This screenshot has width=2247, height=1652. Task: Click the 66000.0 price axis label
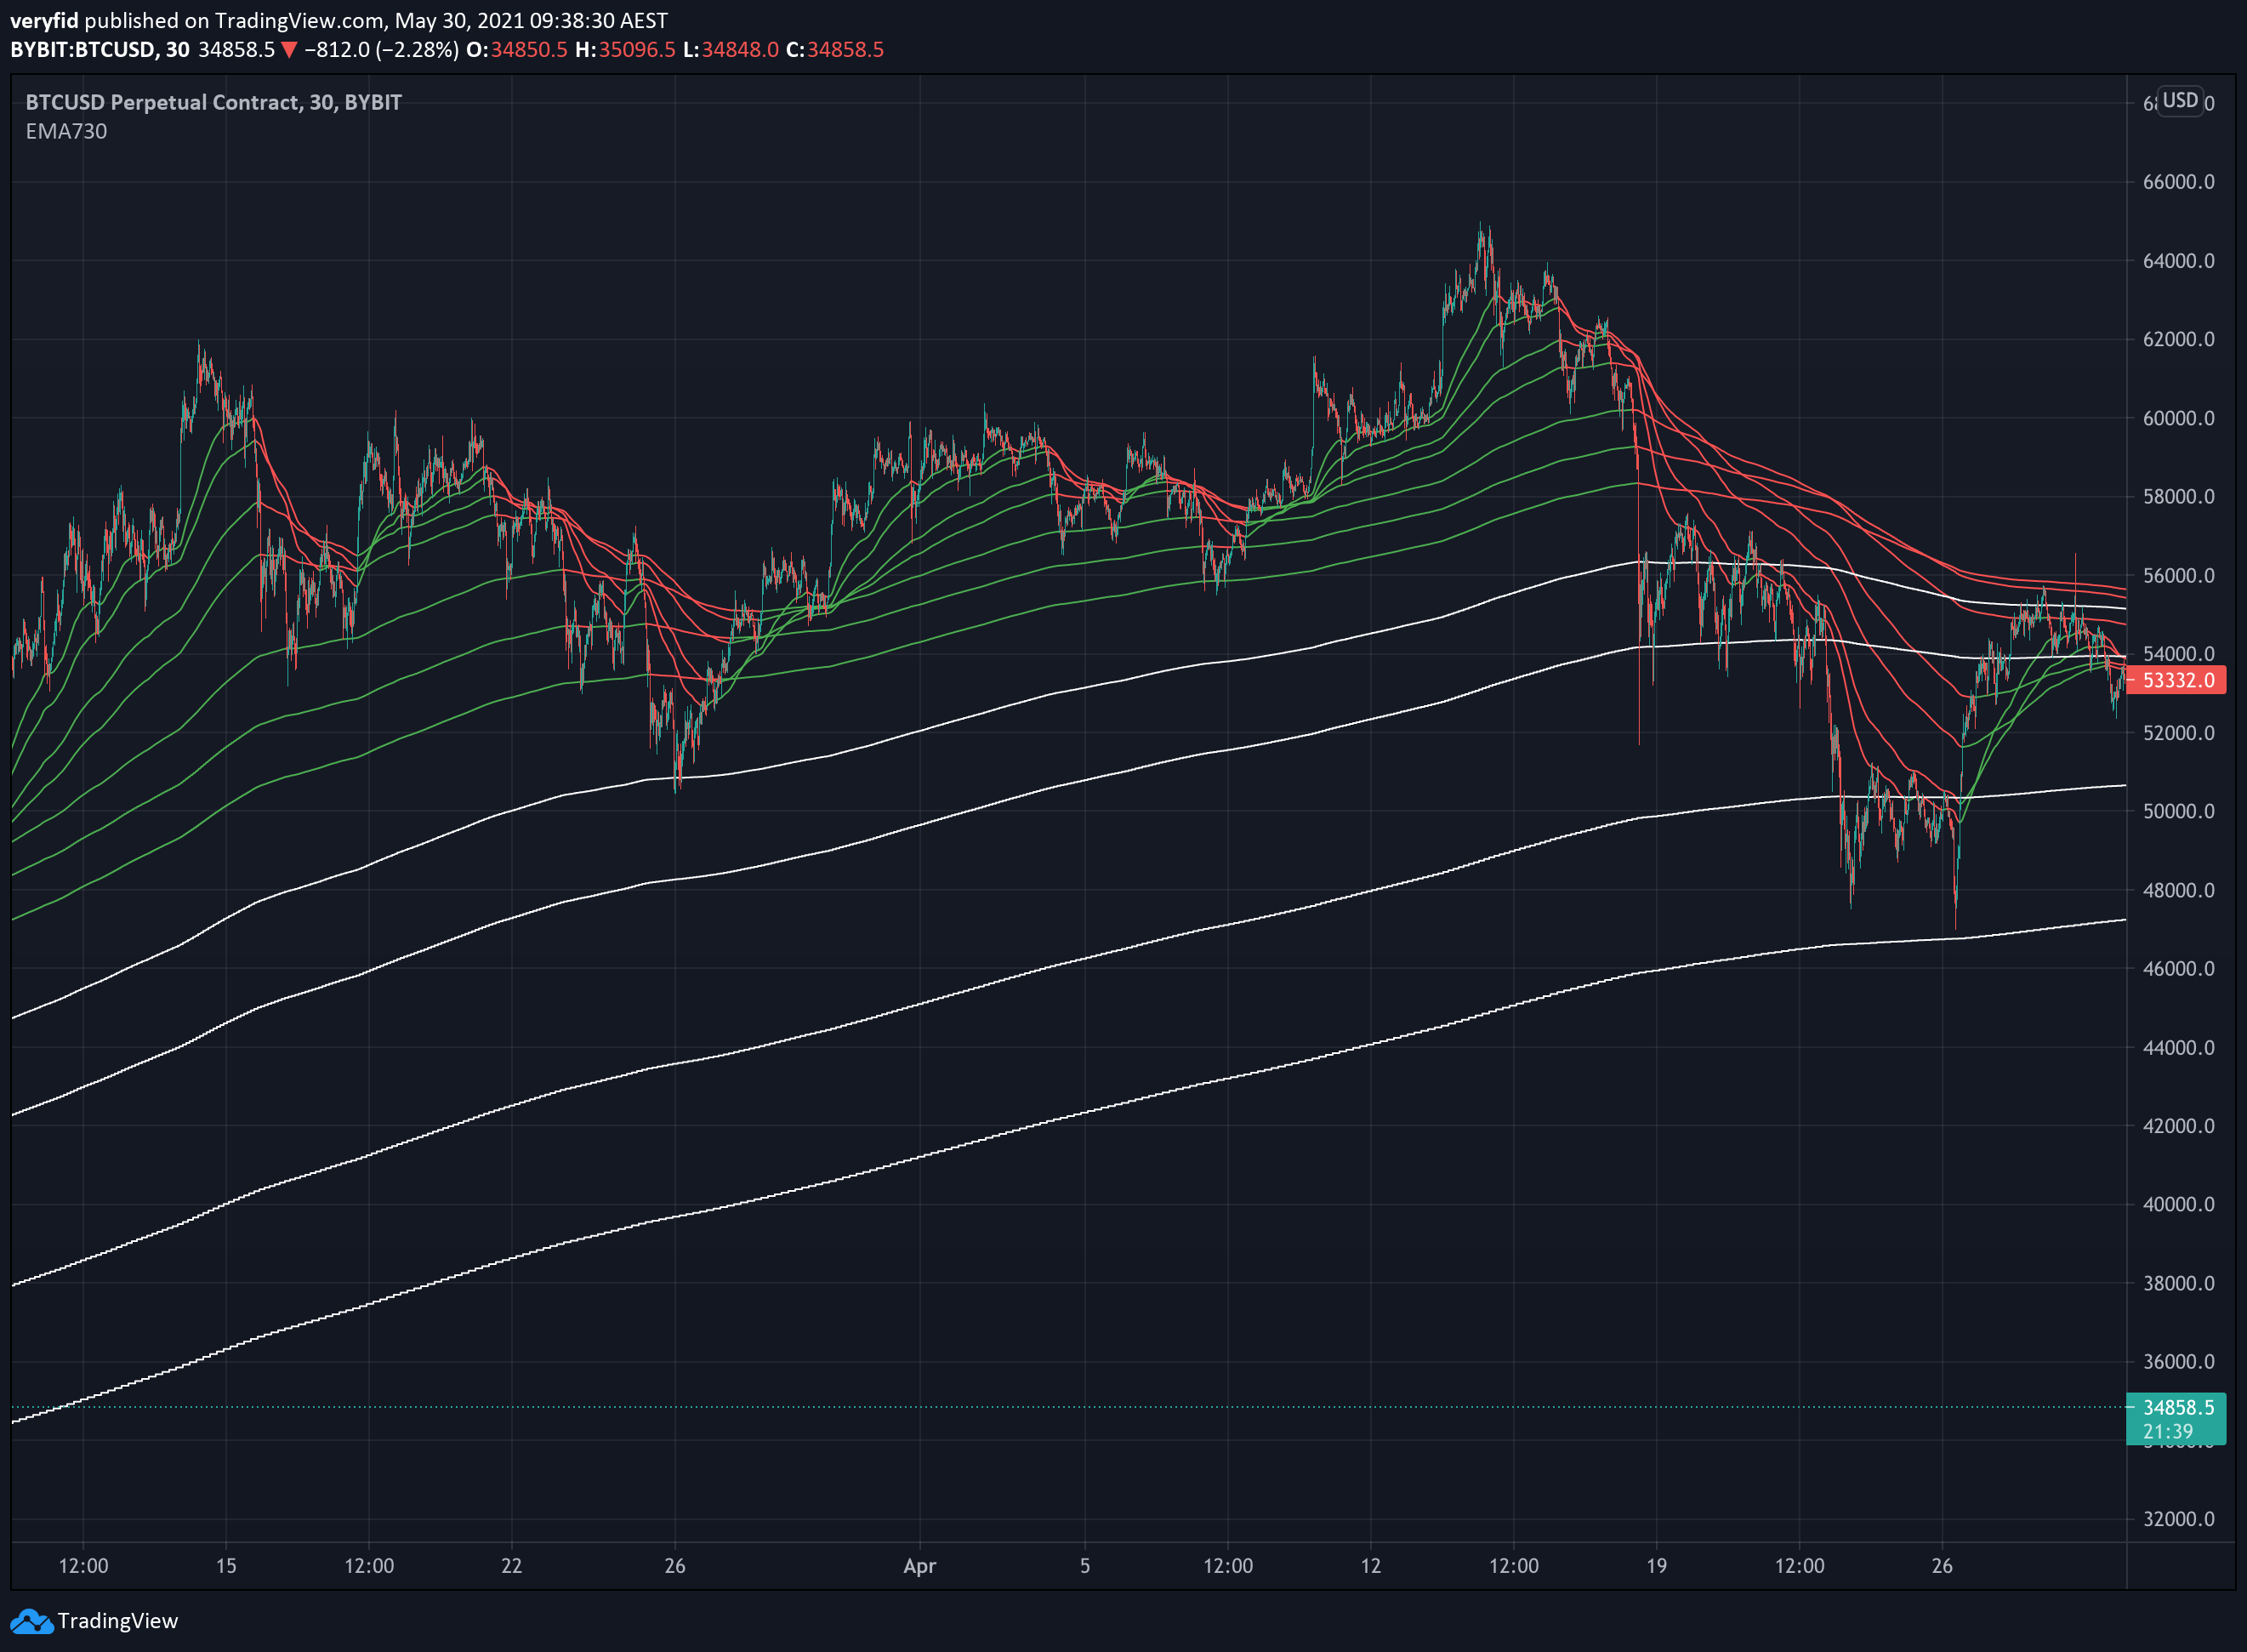[x=2178, y=182]
